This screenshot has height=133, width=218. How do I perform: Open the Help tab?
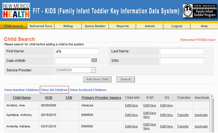coord(204,26)
